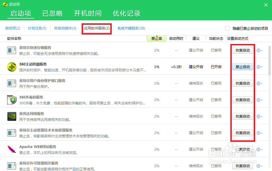Open gear settings for 英伟达网络服务
The height and width of the screenshot is (171, 272).
[x=259, y=116]
